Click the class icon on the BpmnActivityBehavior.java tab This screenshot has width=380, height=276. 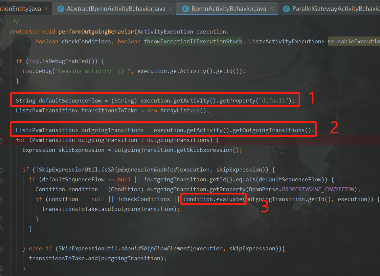[x=185, y=9]
